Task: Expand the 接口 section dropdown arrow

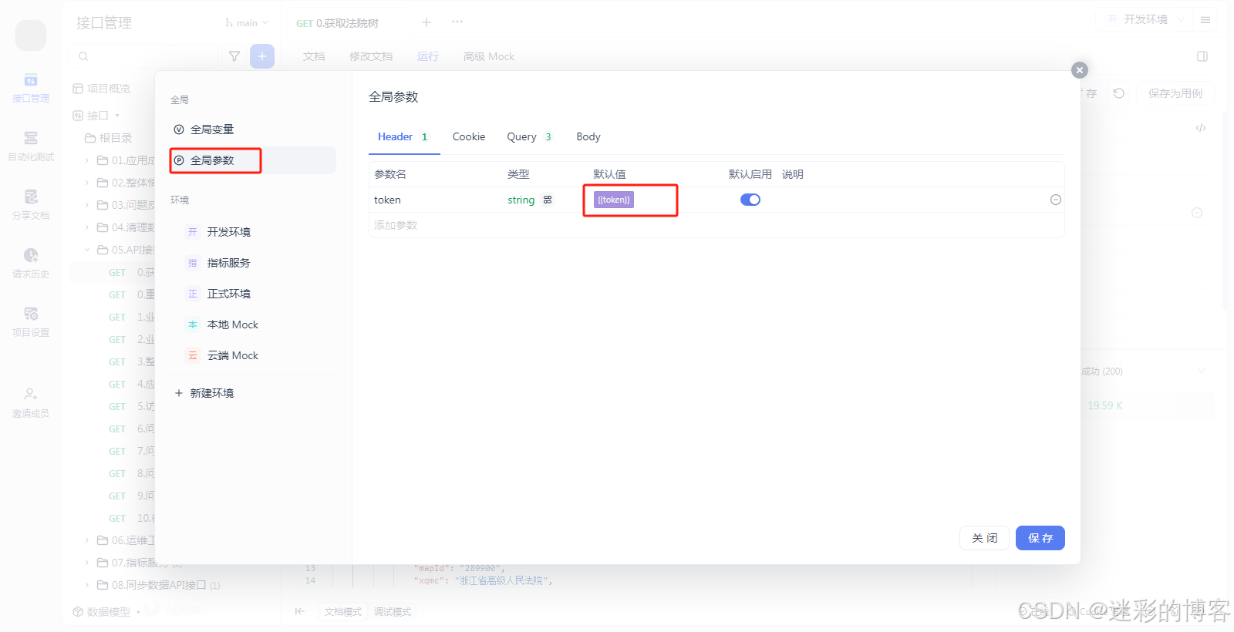Action: 117,116
